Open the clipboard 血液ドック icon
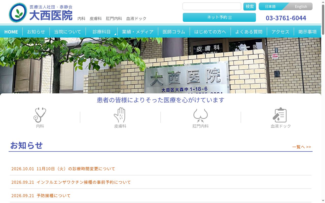325x203 pixels. (x=280, y=115)
